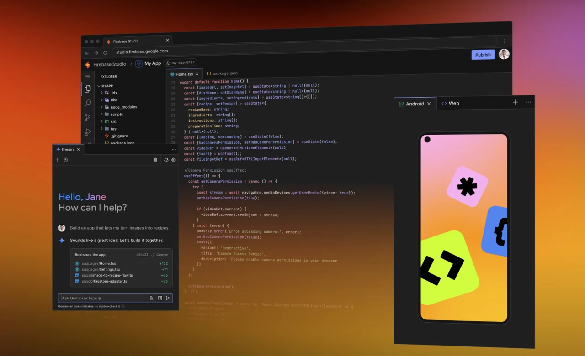Screen dimensions: 585x356
Task: Collapse the MYAPP root folder
Action: click(x=98, y=86)
